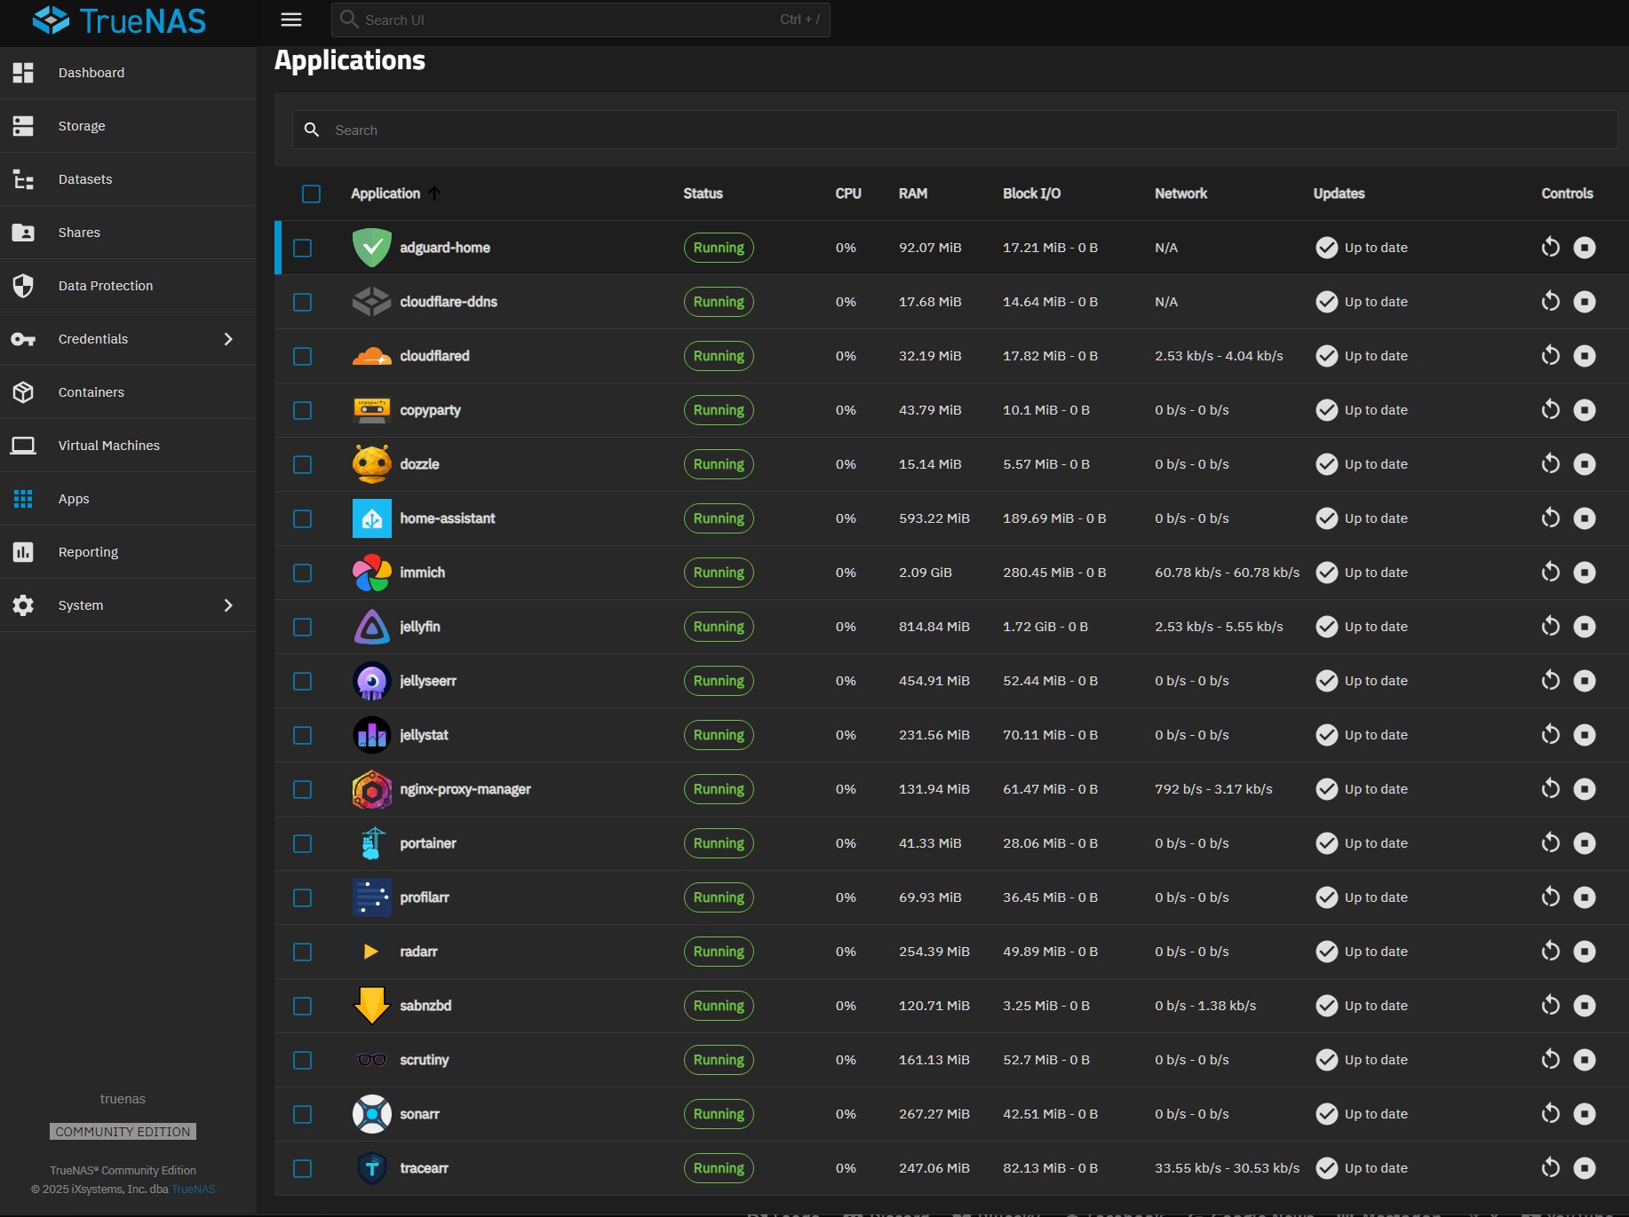Image resolution: width=1629 pixels, height=1217 pixels.
Task: Check the radarr row checkbox
Action: pos(303,952)
